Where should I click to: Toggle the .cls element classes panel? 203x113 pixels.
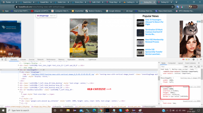(x=191, y=67)
